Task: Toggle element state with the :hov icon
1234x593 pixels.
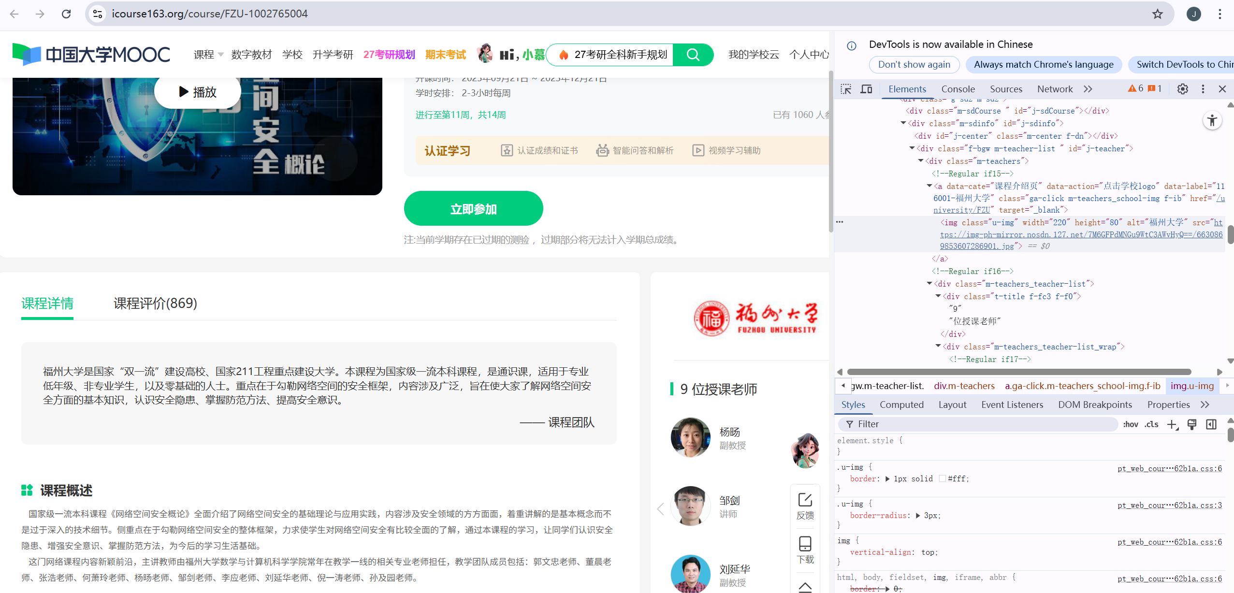Action: pos(1131,424)
